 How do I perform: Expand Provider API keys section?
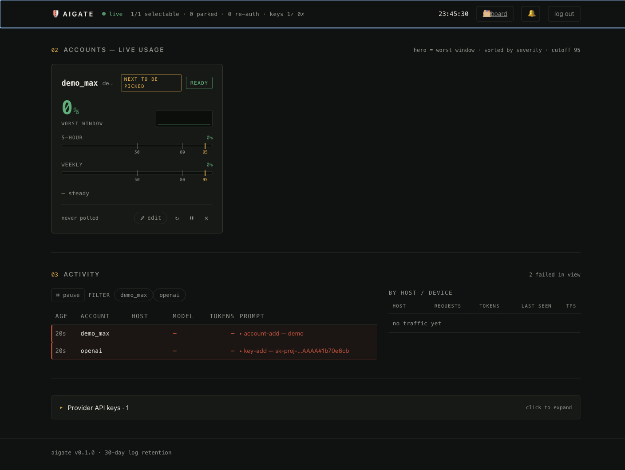[x=316, y=407]
